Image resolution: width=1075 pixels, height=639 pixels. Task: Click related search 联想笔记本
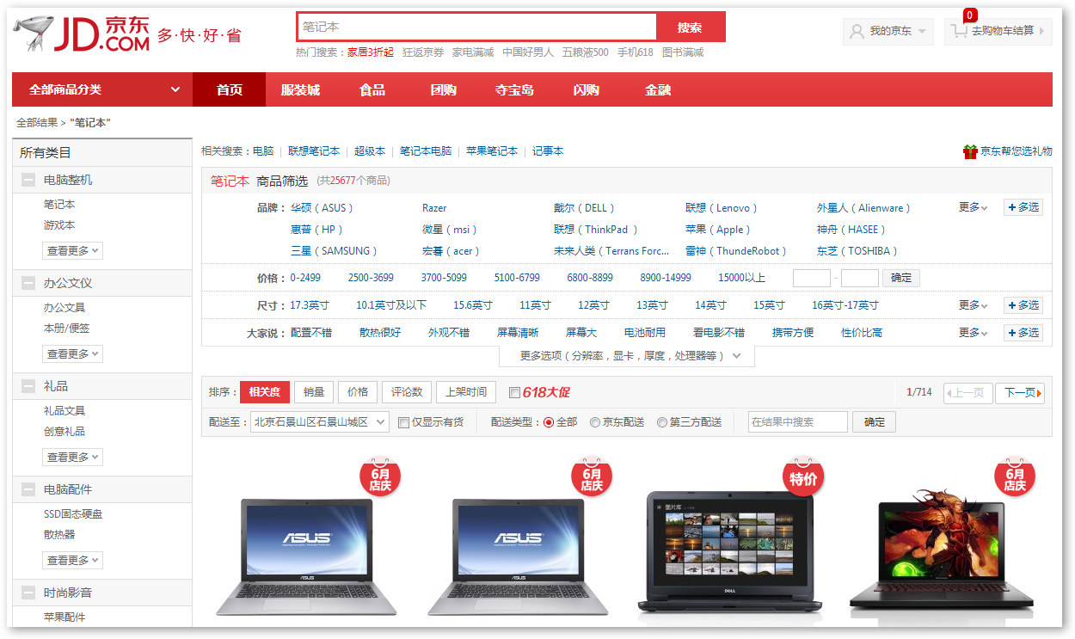(x=314, y=151)
